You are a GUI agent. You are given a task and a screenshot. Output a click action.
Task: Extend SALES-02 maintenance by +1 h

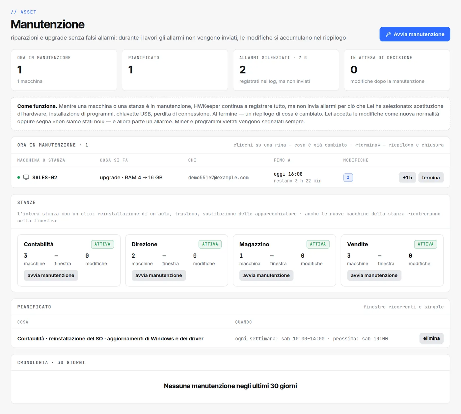[407, 178]
